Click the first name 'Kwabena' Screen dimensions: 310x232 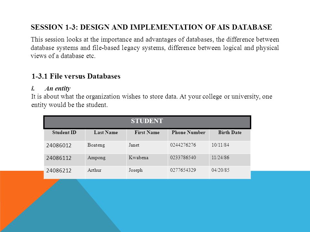click(139, 158)
